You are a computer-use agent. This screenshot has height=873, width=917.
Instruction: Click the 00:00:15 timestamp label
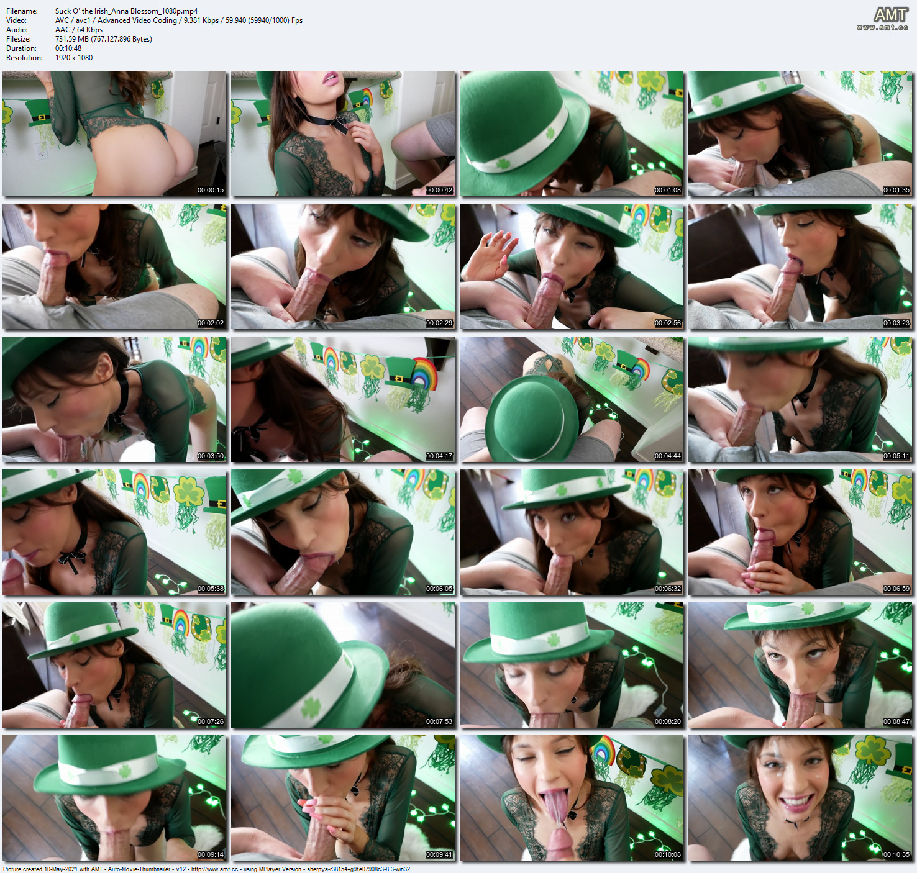coord(211,191)
